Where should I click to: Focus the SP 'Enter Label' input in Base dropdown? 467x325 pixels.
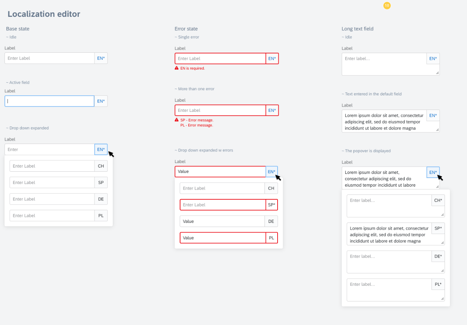tap(52, 183)
